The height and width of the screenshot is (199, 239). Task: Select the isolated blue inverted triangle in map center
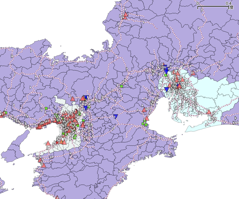click(116, 116)
